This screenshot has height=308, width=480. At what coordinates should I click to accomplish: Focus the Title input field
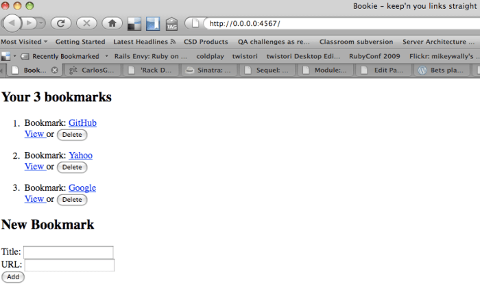click(69, 252)
